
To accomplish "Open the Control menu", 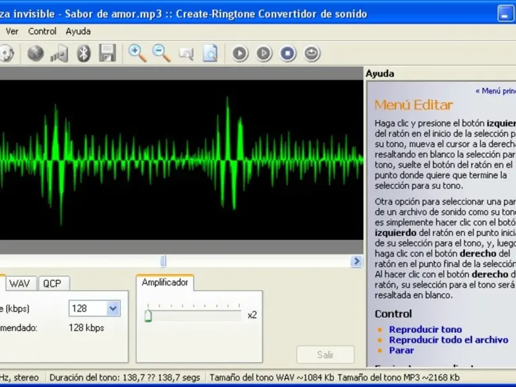I will point(42,31).
